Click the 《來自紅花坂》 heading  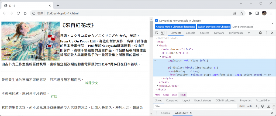78,25
